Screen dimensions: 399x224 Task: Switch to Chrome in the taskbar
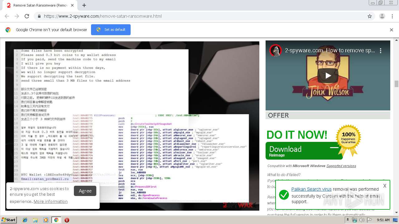click(x=56, y=220)
